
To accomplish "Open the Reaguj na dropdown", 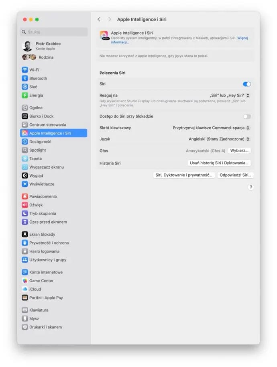I will (230, 96).
